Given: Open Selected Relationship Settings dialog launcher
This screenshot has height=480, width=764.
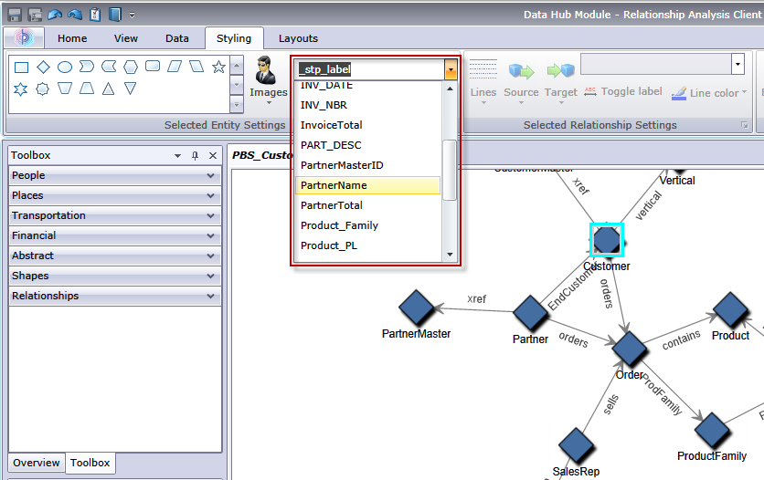Looking at the screenshot, I should pos(744,125).
